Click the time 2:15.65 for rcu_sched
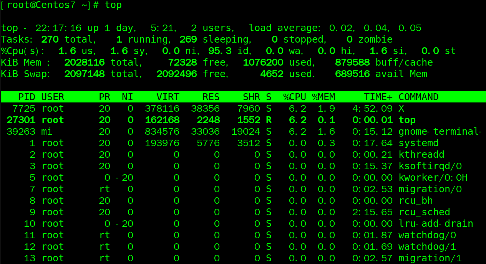Screen dimensions: 486x264 pyautogui.click(x=373, y=212)
